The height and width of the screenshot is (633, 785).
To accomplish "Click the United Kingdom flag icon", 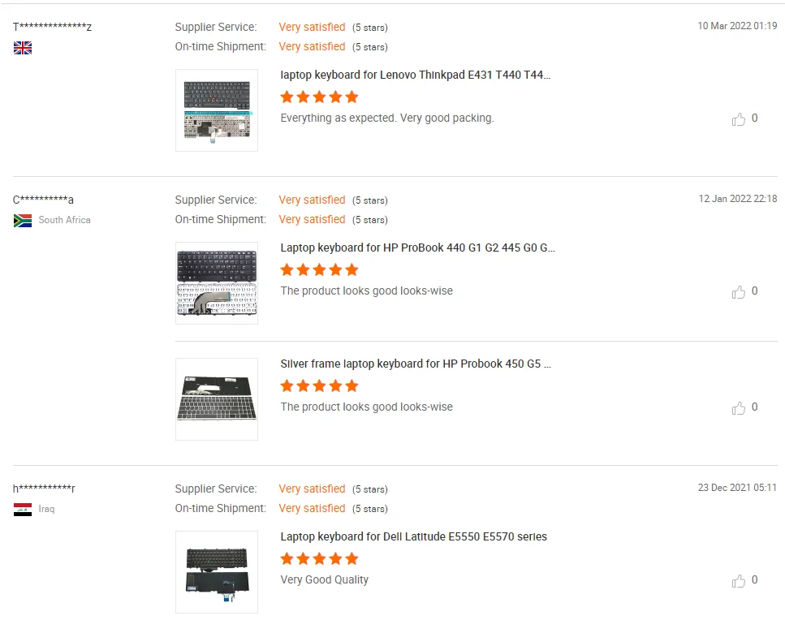I will pyautogui.click(x=23, y=48).
